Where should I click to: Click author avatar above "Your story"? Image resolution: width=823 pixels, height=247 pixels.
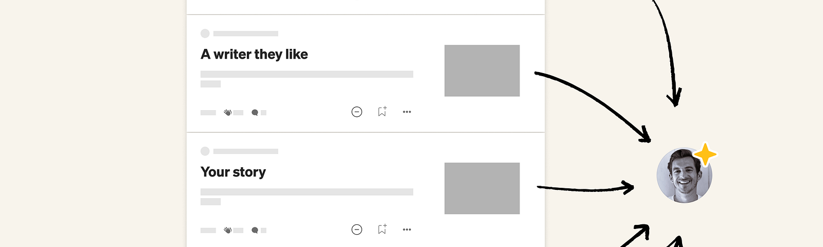pyautogui.click(x=205, y=151)
